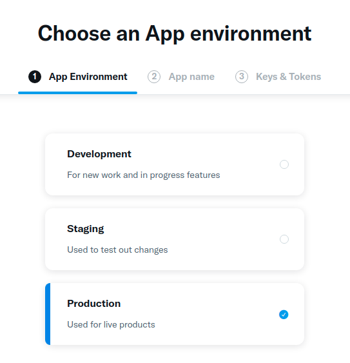Image resolution: width=350 pixels, height=363 pixels.
Task: Choose the Production environment card
Action: [x=175, y=314]
